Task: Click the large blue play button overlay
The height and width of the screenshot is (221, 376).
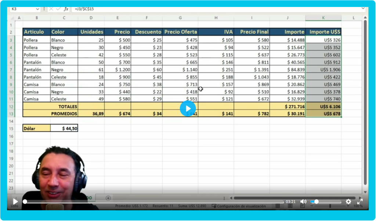Action: tap(188, 108)
